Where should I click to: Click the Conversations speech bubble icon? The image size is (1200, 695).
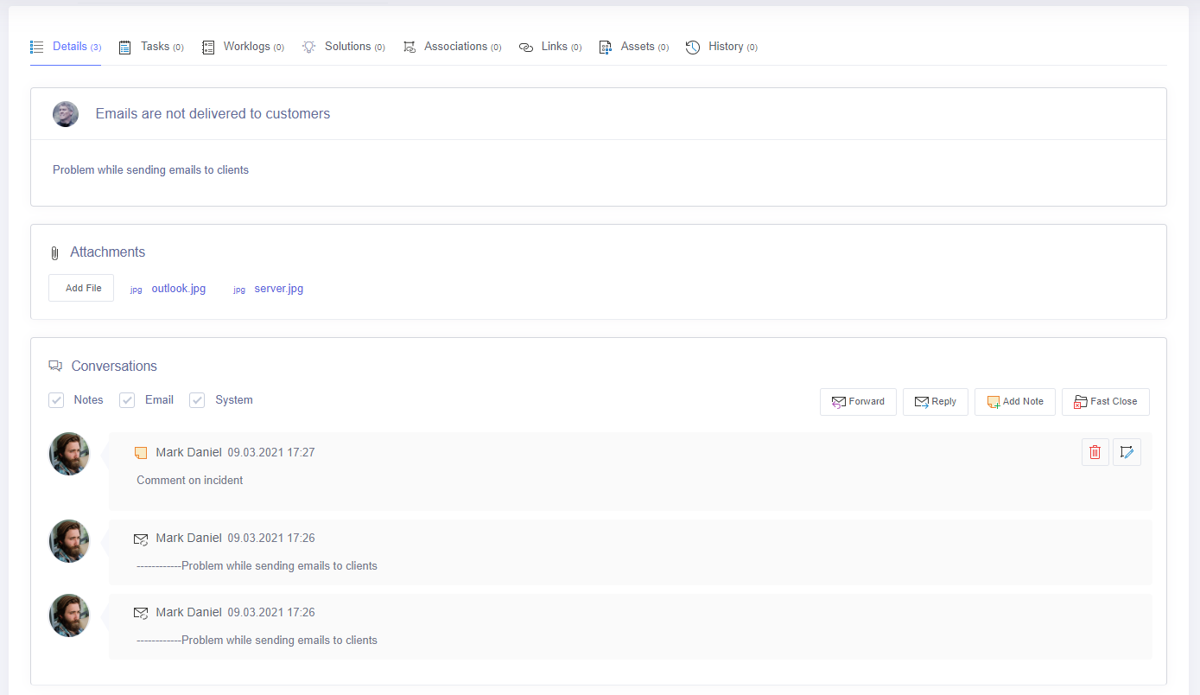click(x=56, y=366)
